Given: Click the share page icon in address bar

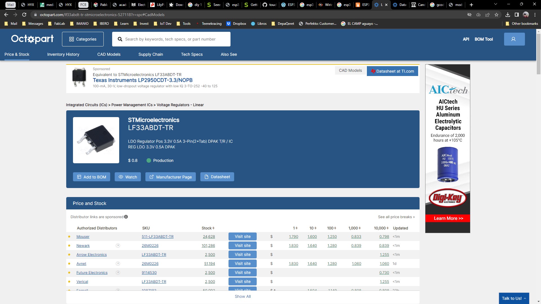Looking at the screenshot, I should click(487, 15).
